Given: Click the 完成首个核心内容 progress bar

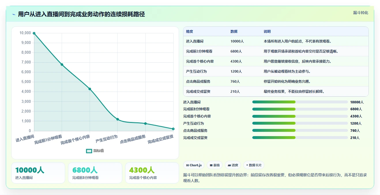Looking at the screenshot, I should point(300,116).
